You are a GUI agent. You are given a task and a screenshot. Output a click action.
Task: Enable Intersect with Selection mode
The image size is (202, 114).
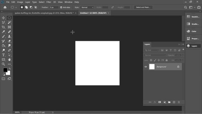click(x=36, y=7)
